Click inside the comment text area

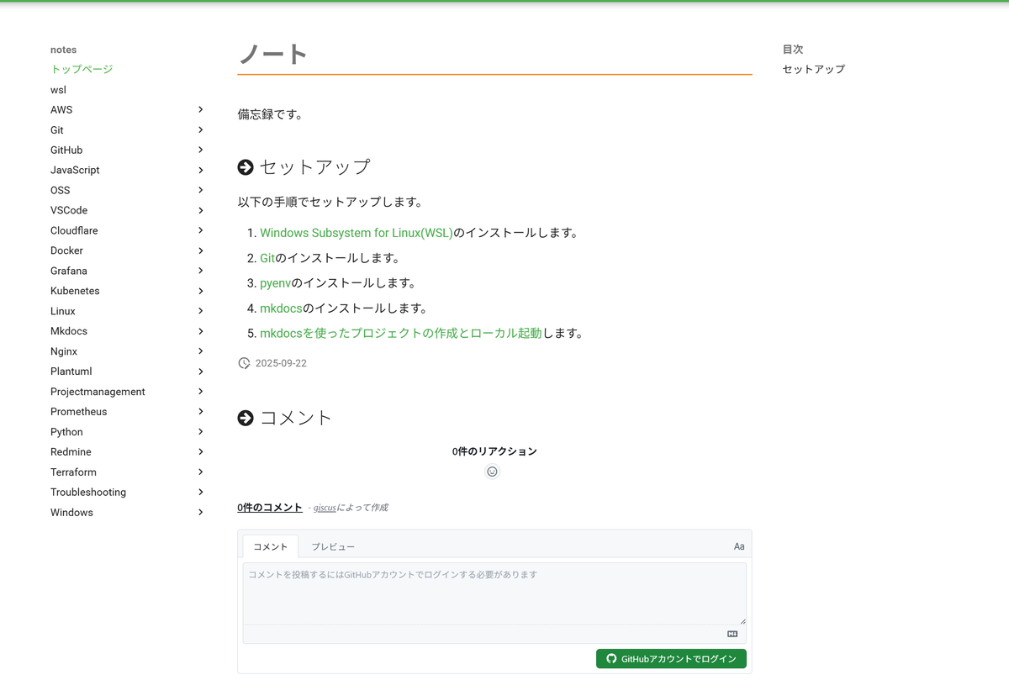coord(494,593)
